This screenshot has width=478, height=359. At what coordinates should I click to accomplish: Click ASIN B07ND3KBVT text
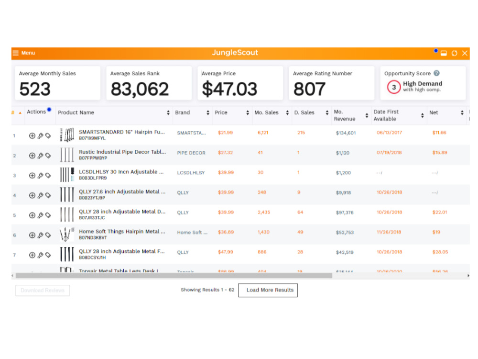(x=93, y=238)
